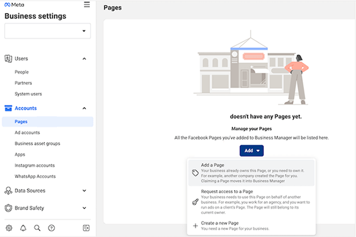Open the People section under Users
Image resolution: width=356 pixels, height=237 pixels.
click(x=22, y=72)
